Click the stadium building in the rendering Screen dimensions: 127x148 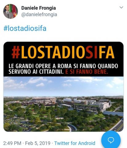click(44, 100)
